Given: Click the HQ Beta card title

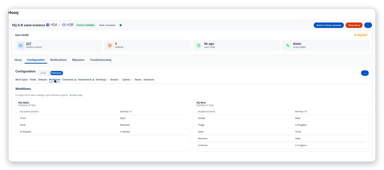Looking at the screenshot, I should pos(201,103).
